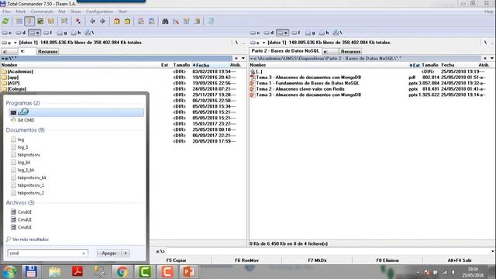Viewport: 496px width, 279px height.
Task: Expand the arrow beside the Apagar button
Action: coord(126,253)
